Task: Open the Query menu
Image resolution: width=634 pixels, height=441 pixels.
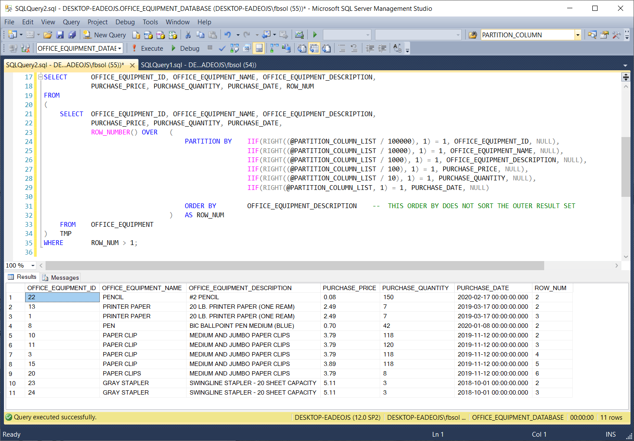Action: 71,22
